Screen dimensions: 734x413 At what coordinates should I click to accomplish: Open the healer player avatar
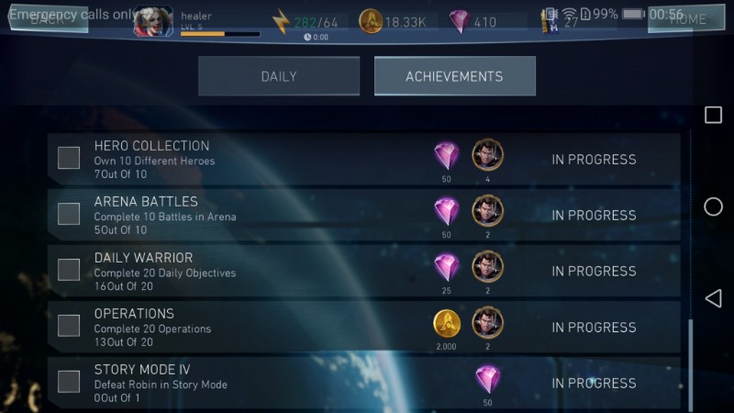click(x=153, y=21)
